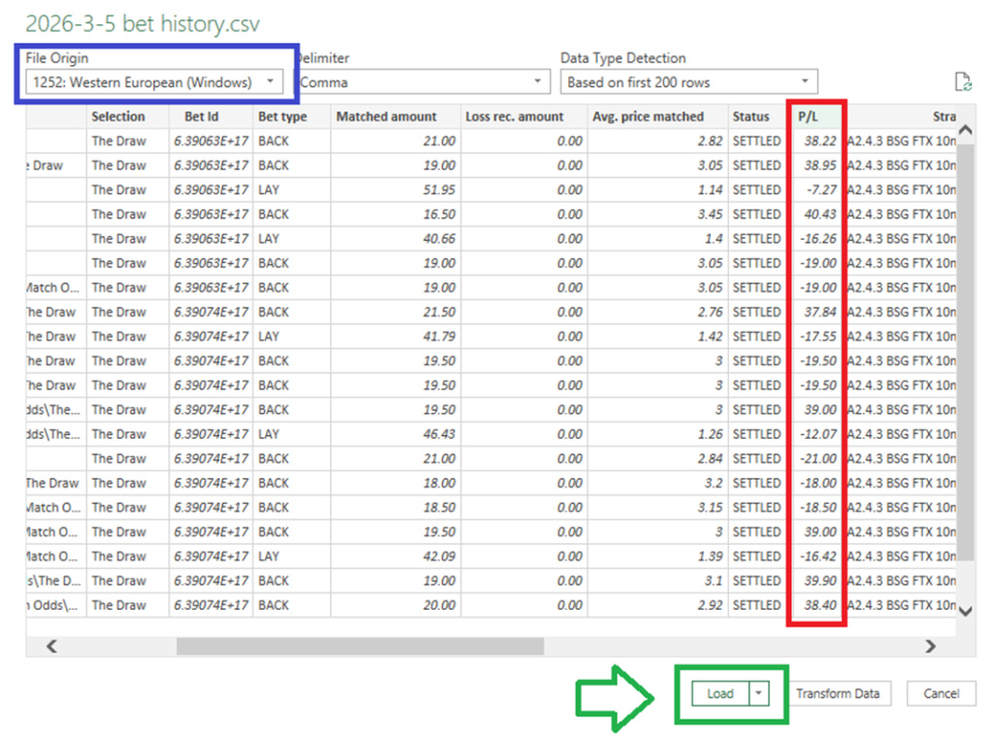This screenshot has height=740, width=994.
Task: Select the Status column header
Action: tap(751, 117)
